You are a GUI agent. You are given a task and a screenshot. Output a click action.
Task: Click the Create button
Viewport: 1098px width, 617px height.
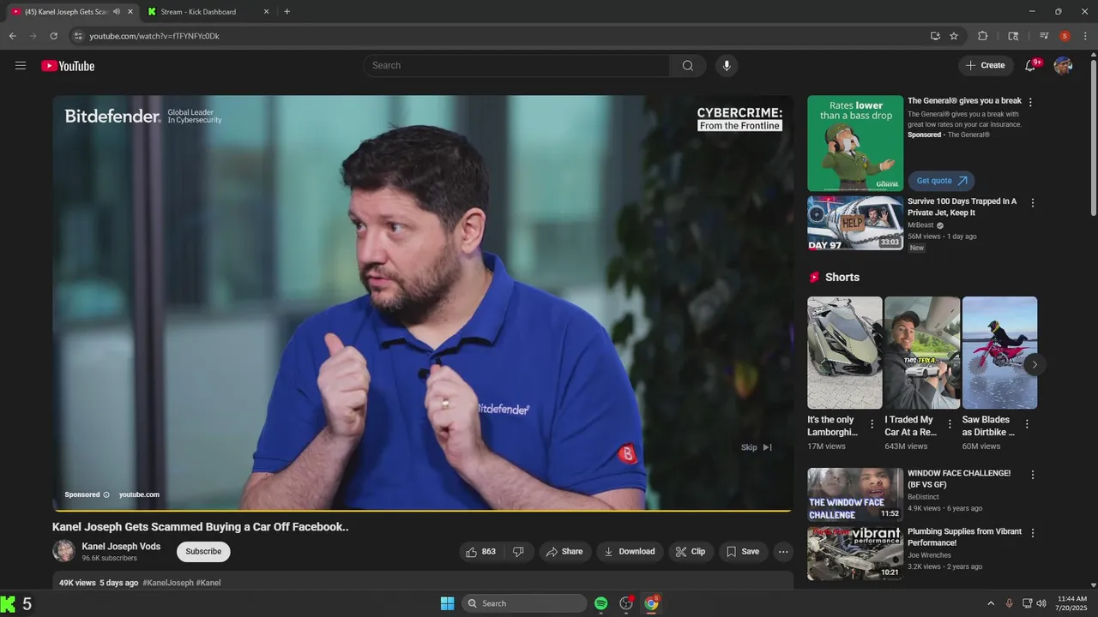(985, 66)
